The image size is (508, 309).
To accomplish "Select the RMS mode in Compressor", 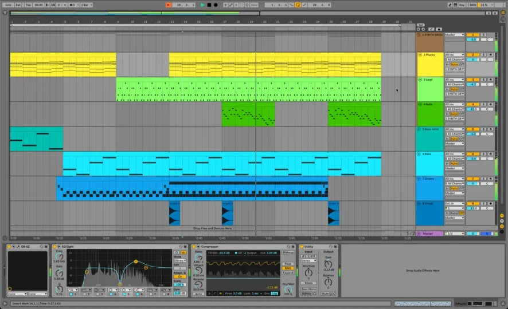I will (x=287, y=268).
